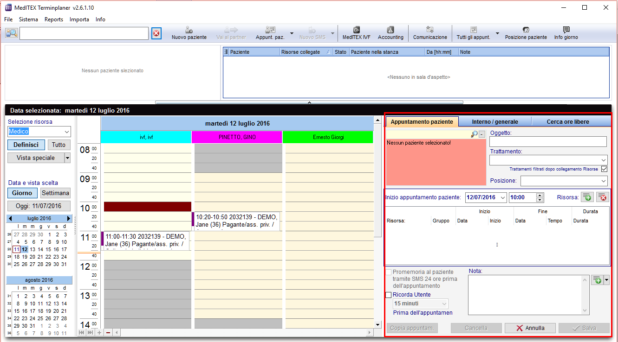Open the appointment start date 12/07/2016 dropdown
Viewport: 618px width, 342px height.
503,197
